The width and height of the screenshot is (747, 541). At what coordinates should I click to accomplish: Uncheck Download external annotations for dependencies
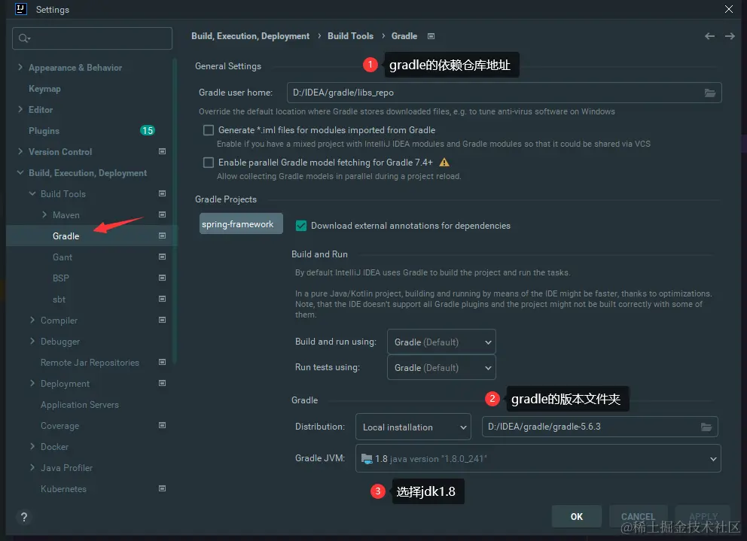[x=301, y=226]
